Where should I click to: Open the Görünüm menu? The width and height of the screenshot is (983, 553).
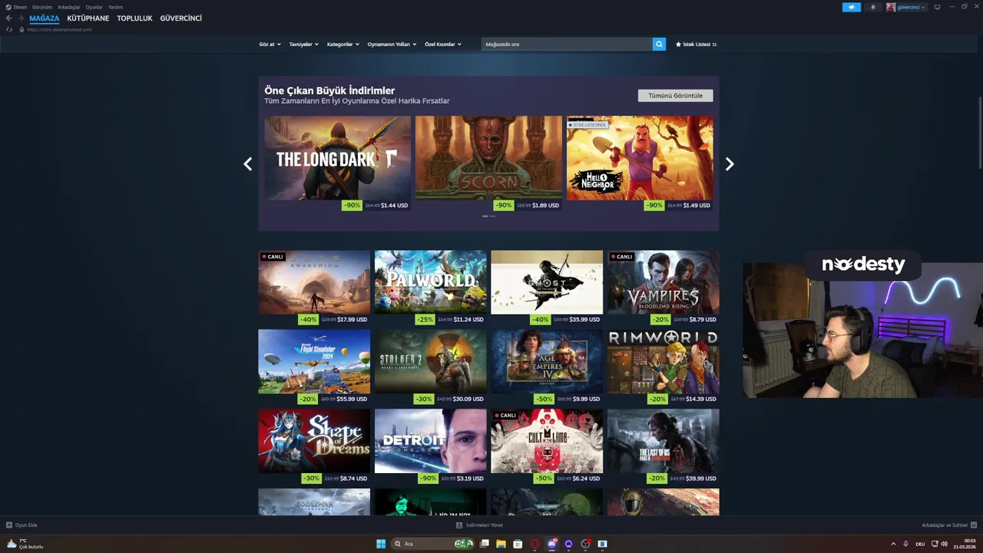(42, 7)
